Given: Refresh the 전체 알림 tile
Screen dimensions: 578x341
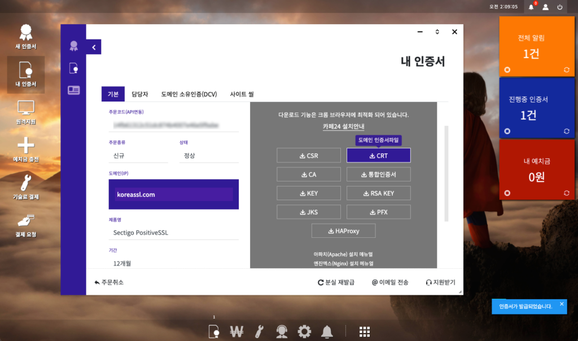Looking at the screenshot, I should pos(567,69).
